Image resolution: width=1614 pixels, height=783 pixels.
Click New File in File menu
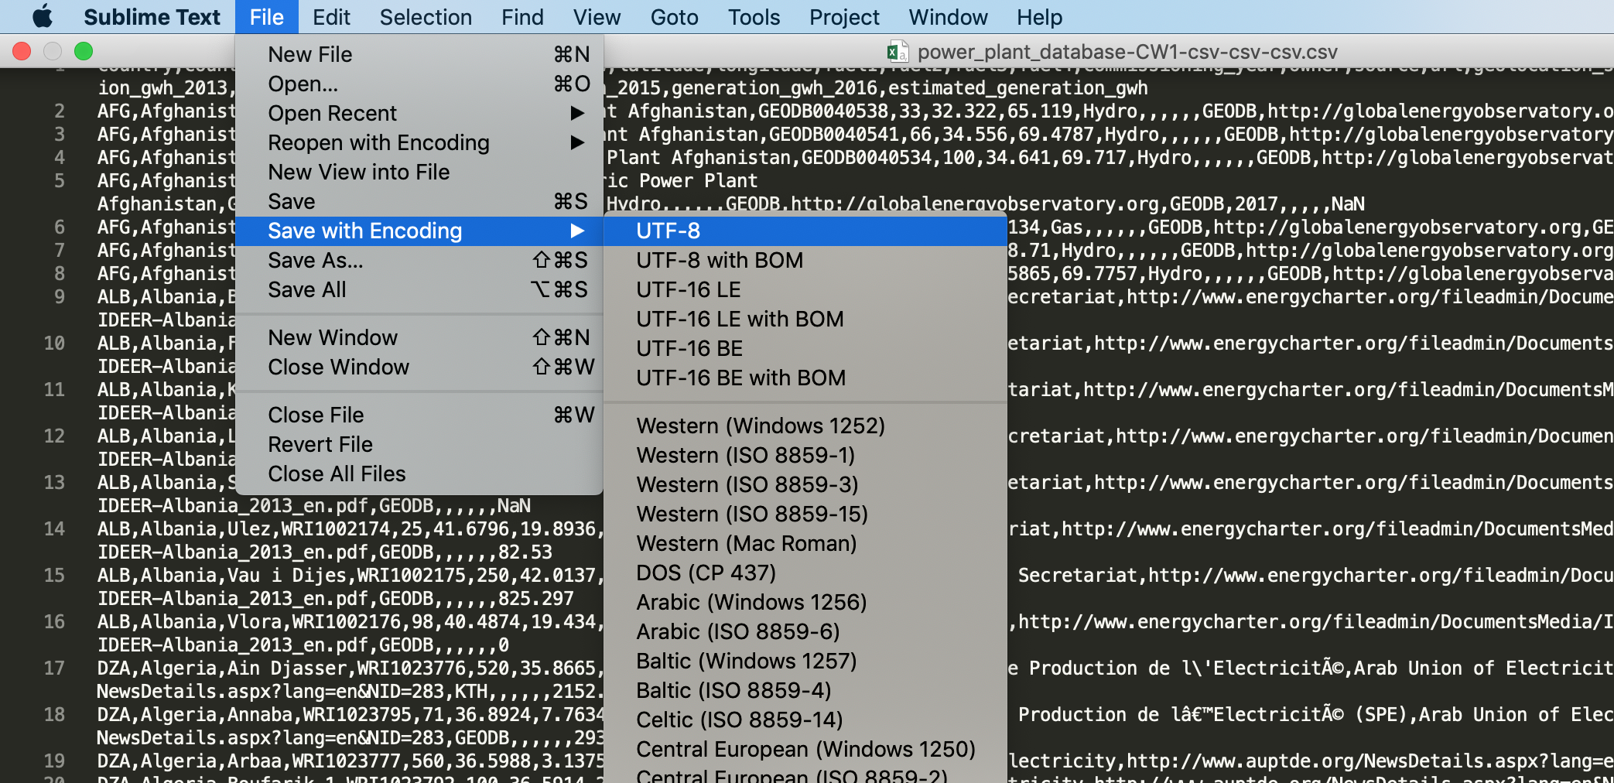pos(309,54)
